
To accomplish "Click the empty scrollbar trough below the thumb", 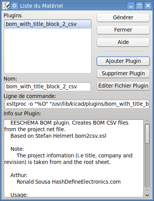I will [x=147, y=166].
